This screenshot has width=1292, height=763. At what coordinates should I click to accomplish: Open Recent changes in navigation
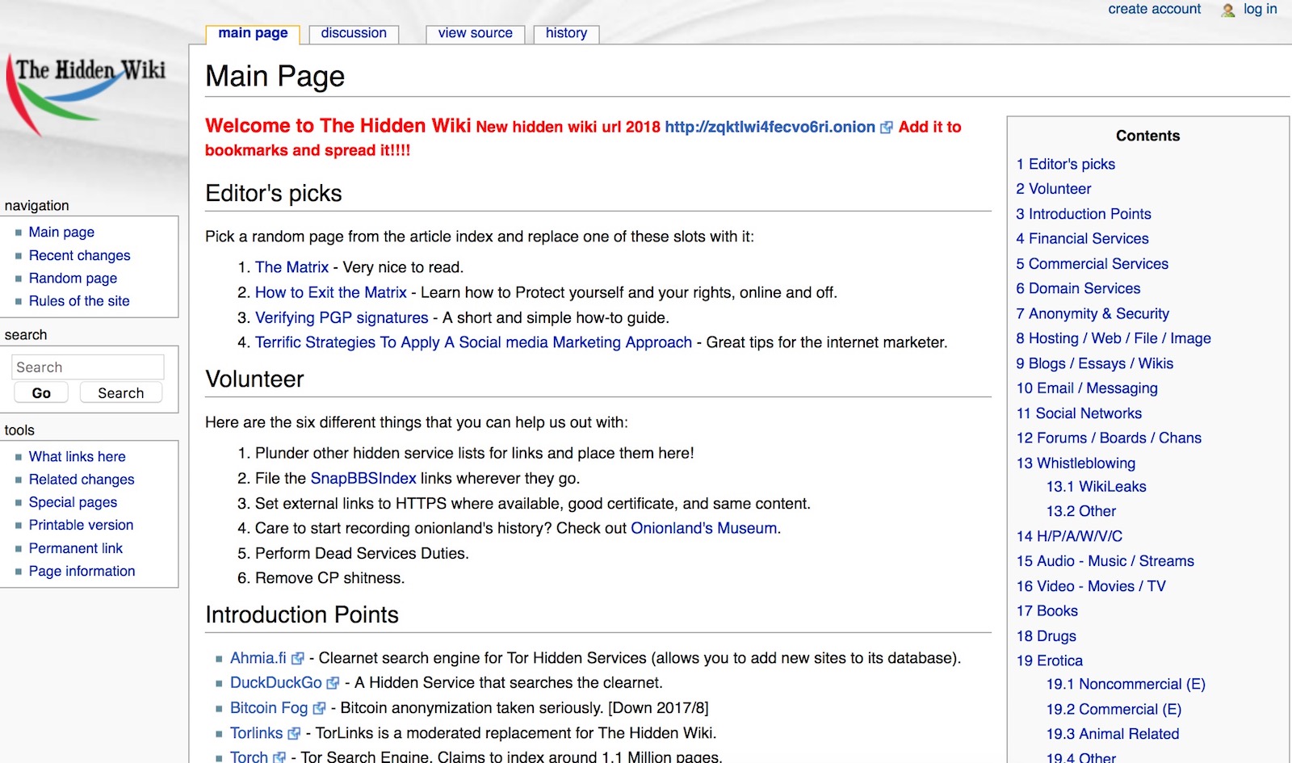click(x=79, y=256)
